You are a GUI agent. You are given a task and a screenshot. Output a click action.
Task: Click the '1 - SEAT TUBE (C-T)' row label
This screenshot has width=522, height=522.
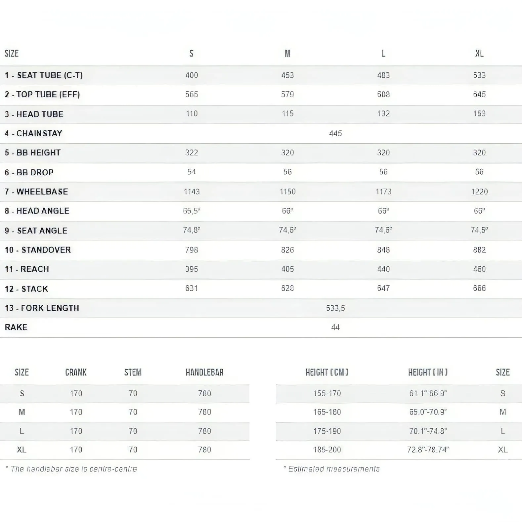tap(44, 75)
